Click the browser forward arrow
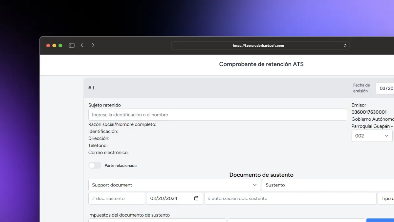 [93, 45]
